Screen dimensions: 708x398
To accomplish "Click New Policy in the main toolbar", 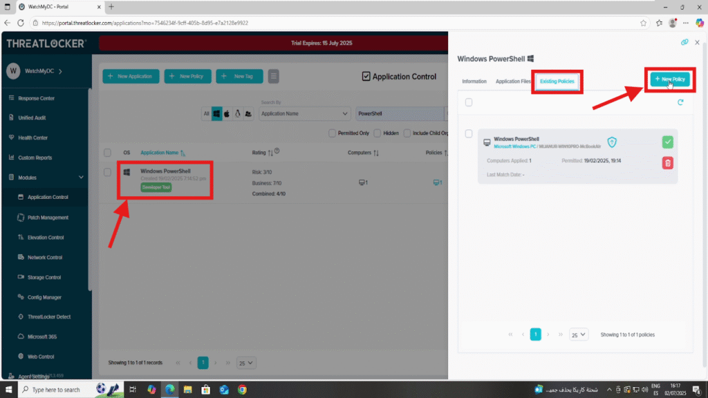I will tap(187, 76).
